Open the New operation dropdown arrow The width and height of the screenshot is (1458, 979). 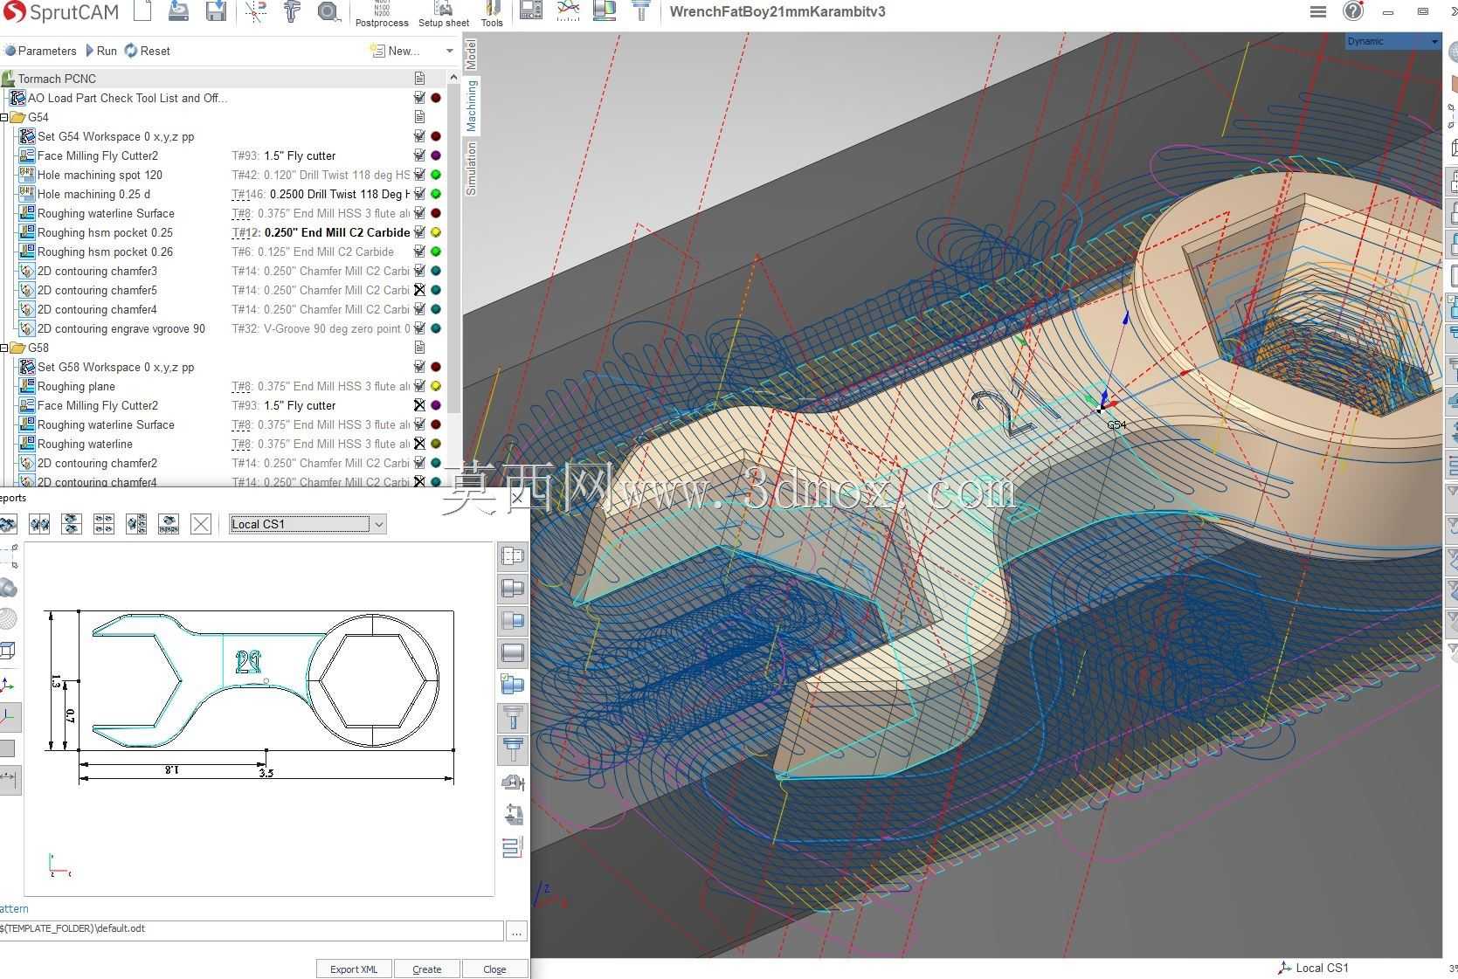pyautogui.click(x=450, y=51)
